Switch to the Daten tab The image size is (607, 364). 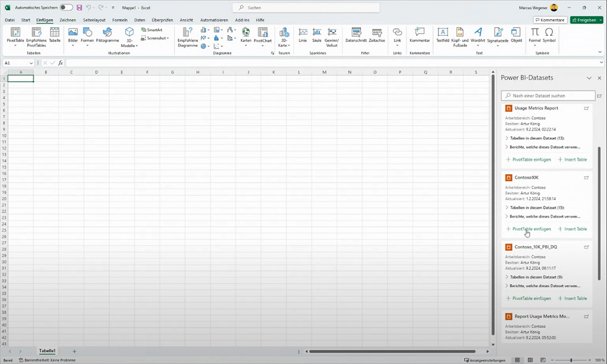[139, 20]
